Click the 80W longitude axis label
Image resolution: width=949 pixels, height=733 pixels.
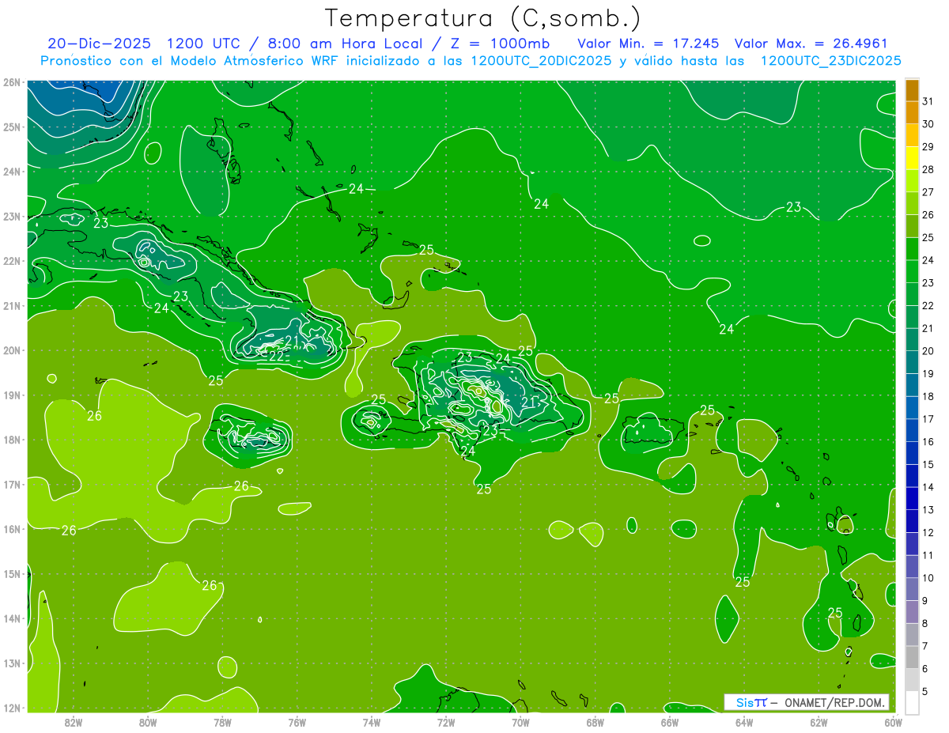(x=148, y=722)
